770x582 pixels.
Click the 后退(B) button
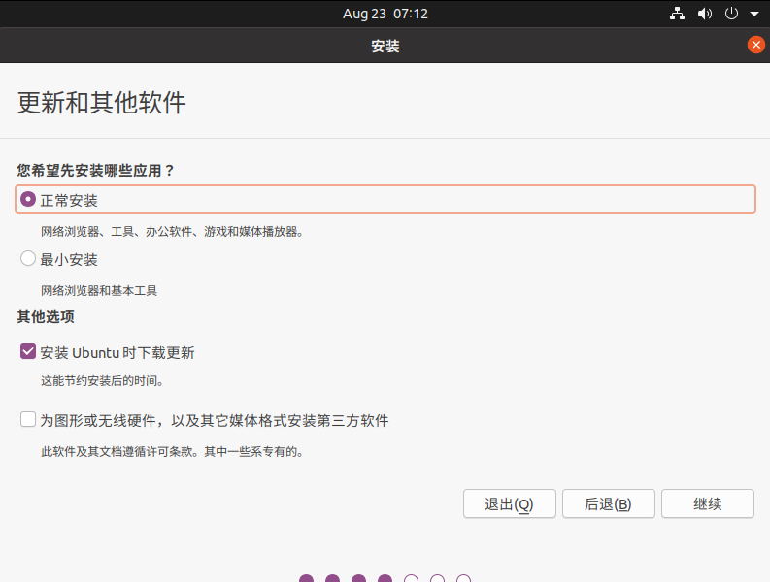pos(609,503)
